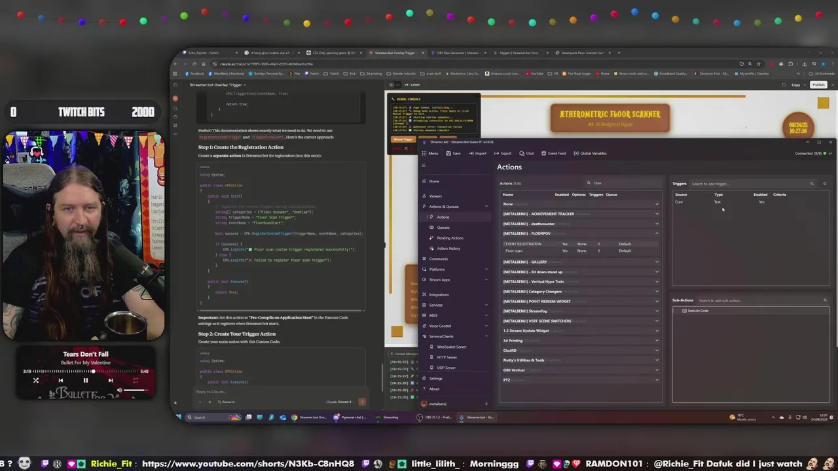This screenshot has height=471, width=838.
Task: Switch to CSS Only spinning gears tab
Action: (x=334, y=53)
